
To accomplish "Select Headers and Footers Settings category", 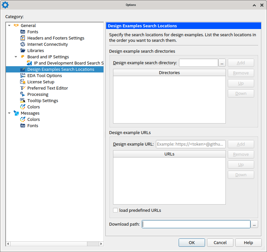I will click(56, 38).
